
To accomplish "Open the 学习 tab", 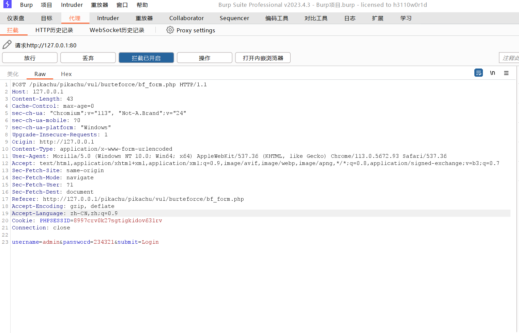I will point(406,18).
